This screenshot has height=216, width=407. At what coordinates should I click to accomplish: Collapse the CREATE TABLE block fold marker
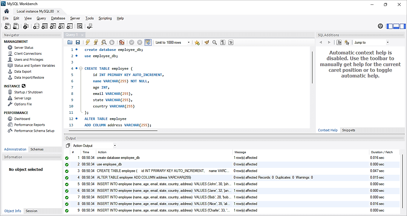(81, 69)
